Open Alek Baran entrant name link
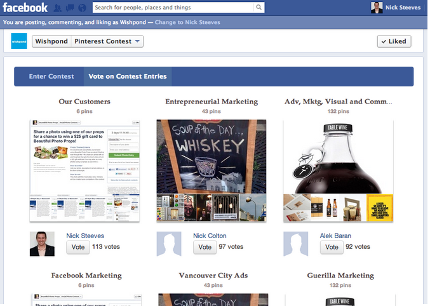The image size is (430, 306). point(335,236)
